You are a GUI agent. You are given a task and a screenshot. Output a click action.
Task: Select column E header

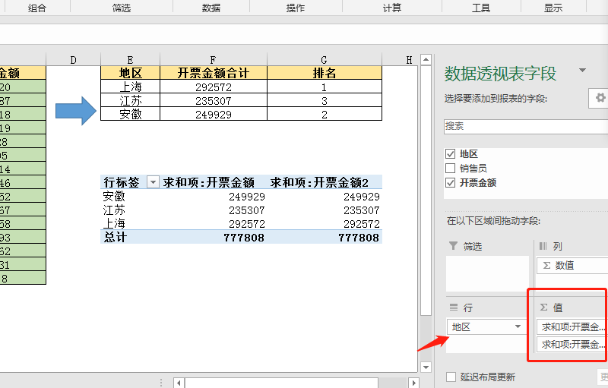point(130,60)
